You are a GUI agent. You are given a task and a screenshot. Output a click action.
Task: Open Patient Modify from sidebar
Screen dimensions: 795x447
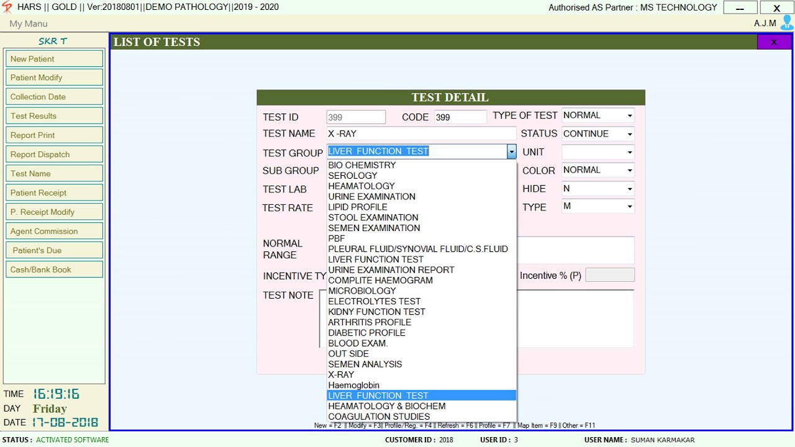tap(55, 78)
